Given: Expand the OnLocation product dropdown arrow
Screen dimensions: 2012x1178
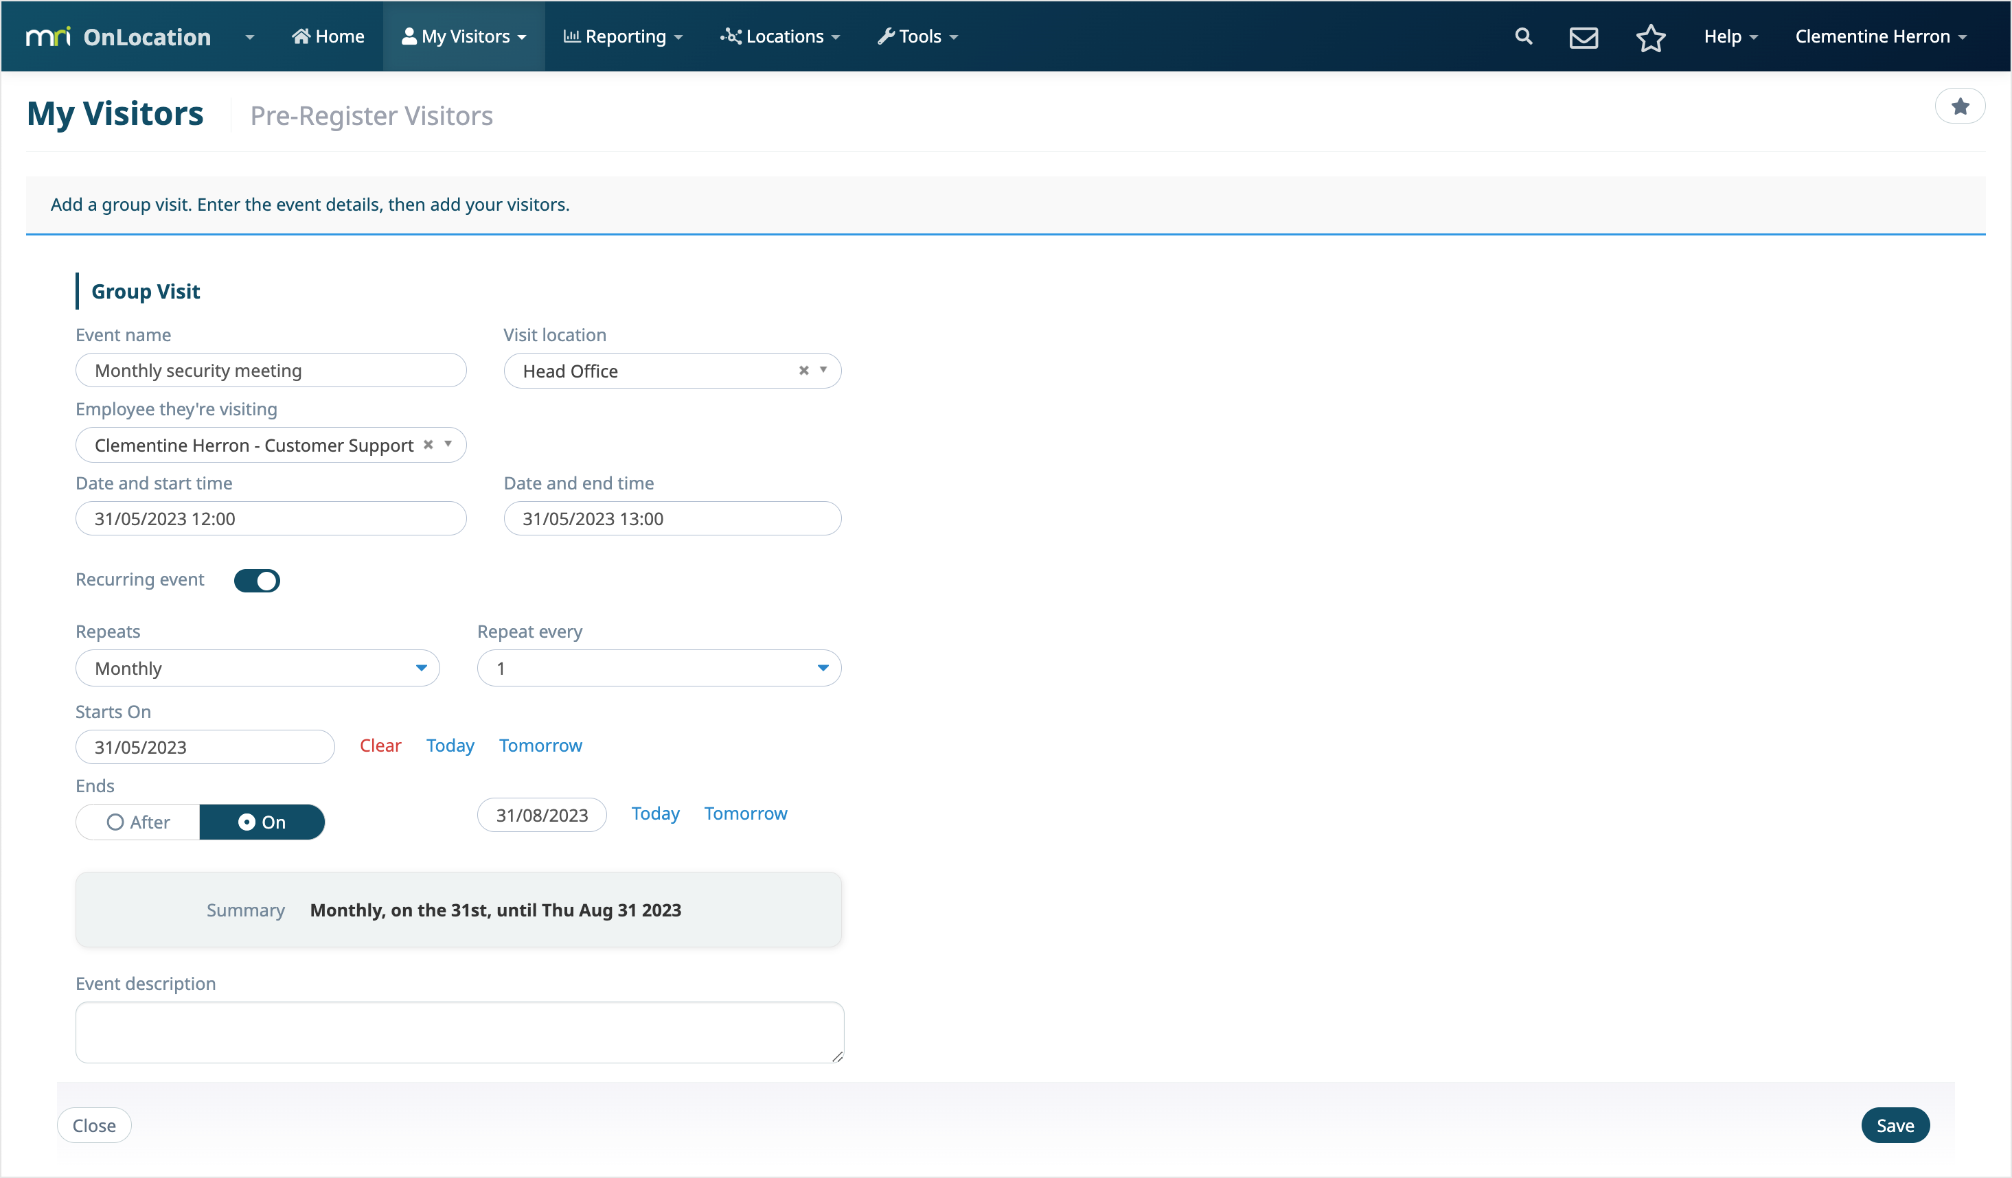Looking at the screenshot, I should pos(249,36).
